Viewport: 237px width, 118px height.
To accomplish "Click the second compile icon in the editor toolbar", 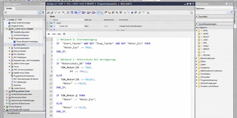I will click(x=52, y=13).
